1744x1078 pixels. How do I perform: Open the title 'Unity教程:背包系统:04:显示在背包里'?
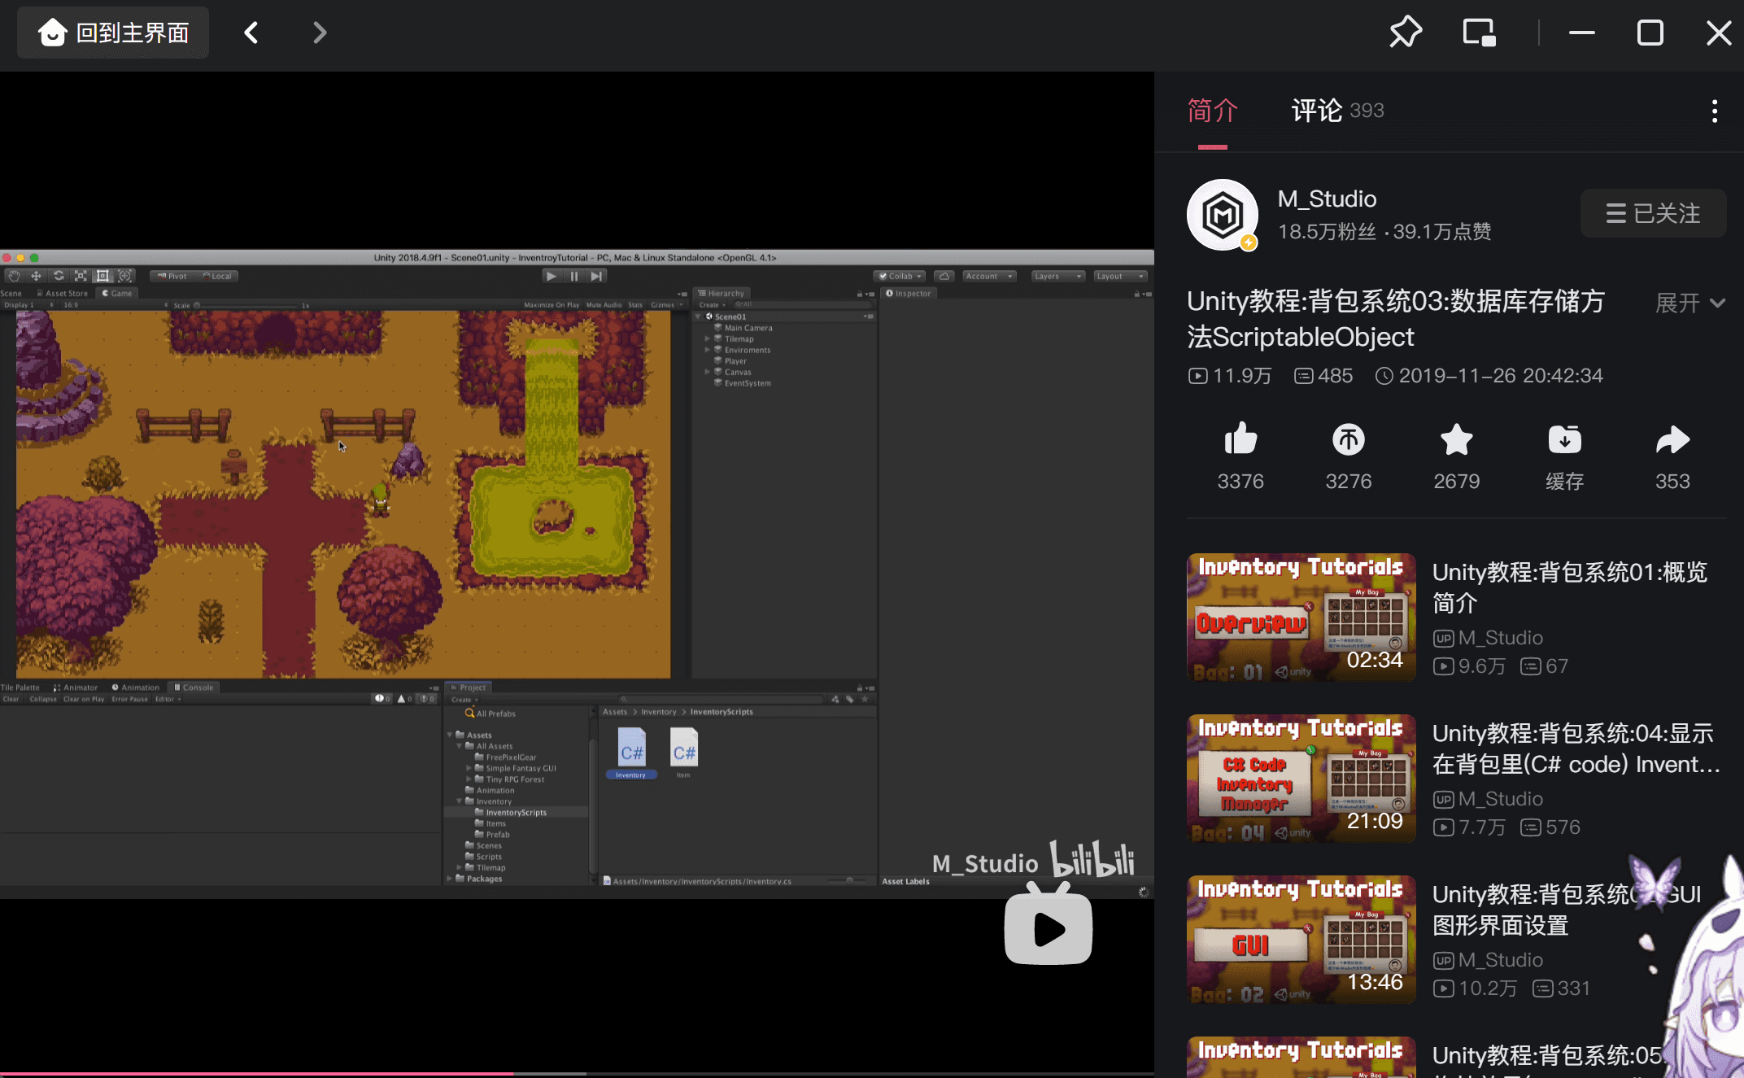pyautogui.click(x=1576, y=748)
